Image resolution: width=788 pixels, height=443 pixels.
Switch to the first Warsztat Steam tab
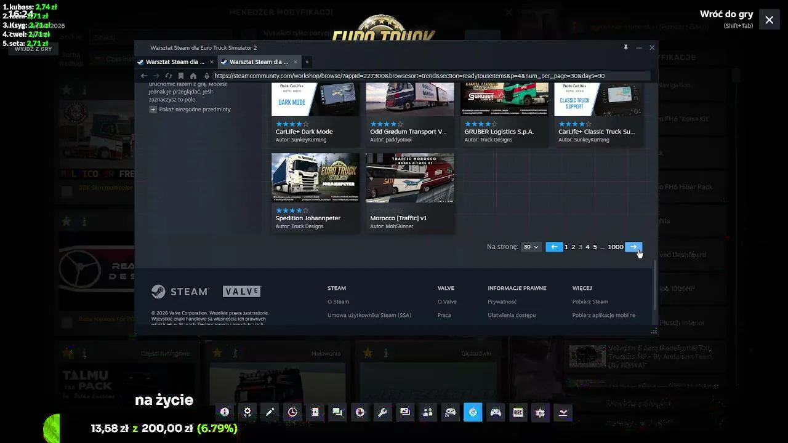(176, 62)
